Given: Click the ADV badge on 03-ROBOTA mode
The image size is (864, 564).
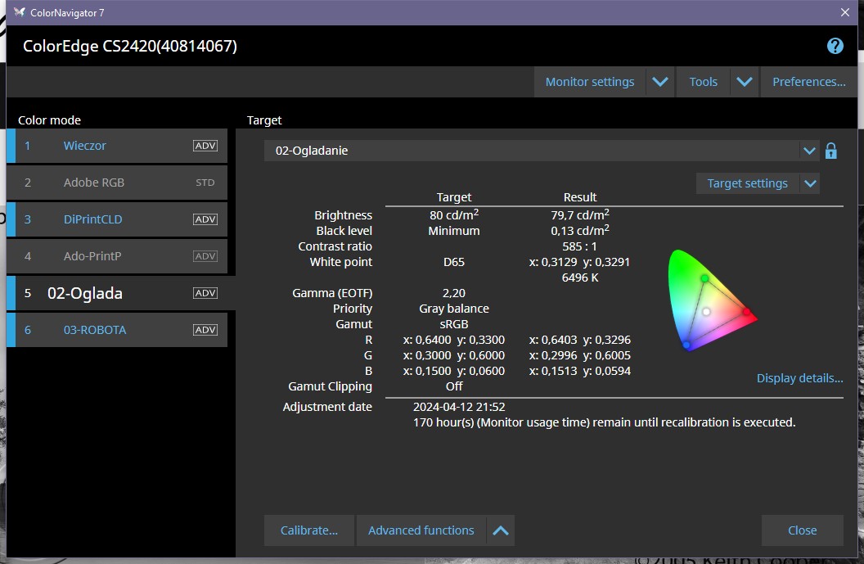Looking at the screenshot, I should 205,330.
